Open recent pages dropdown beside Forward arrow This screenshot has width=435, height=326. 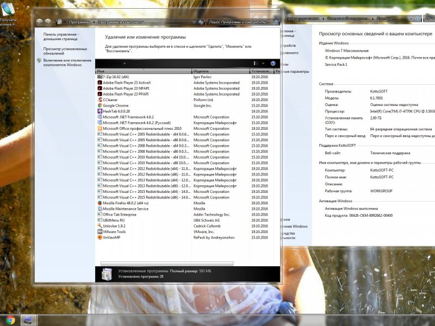coord(53,22)
